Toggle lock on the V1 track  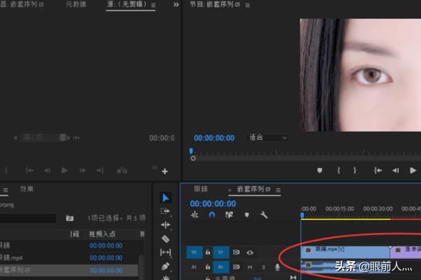[x=208, y=252]
